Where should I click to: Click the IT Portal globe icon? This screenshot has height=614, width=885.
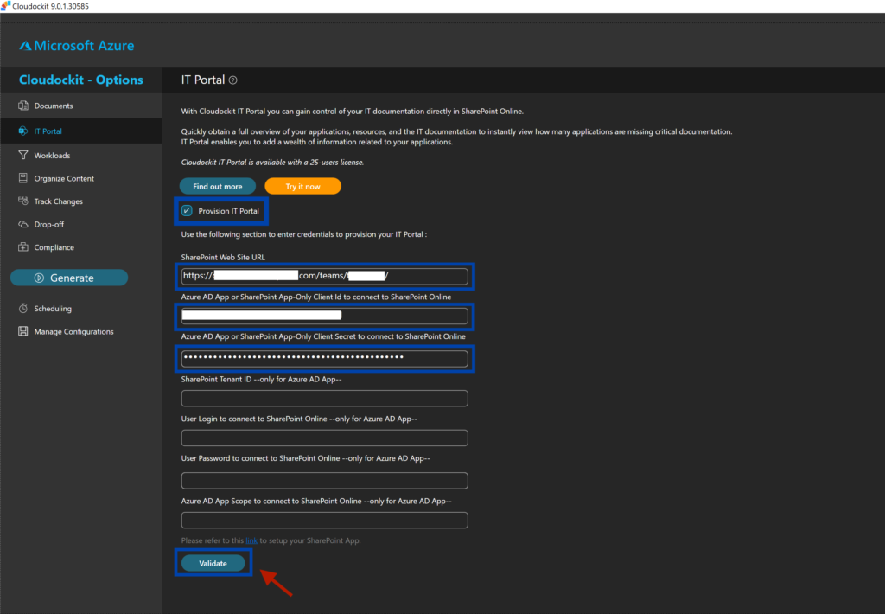(23, 131)
